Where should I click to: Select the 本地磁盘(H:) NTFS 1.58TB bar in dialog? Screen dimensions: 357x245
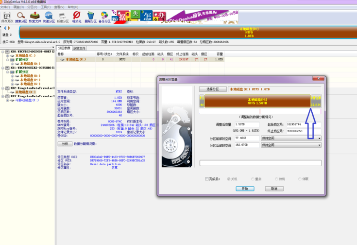coord(257,101)
